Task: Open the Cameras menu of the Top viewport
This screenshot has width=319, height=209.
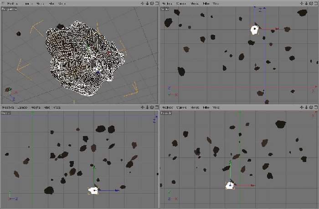Action: tap(181, 4)
